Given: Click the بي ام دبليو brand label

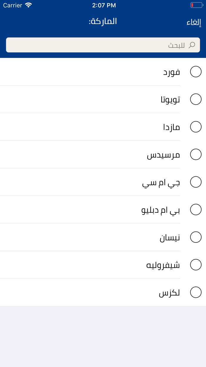Looking at the screenshot, I should click(160, 209).
